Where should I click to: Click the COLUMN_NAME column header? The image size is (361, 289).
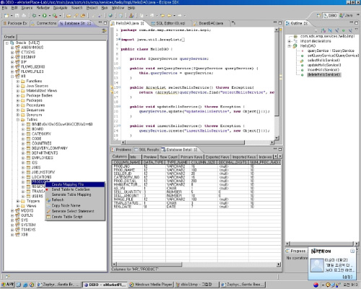tap(127, 163)
